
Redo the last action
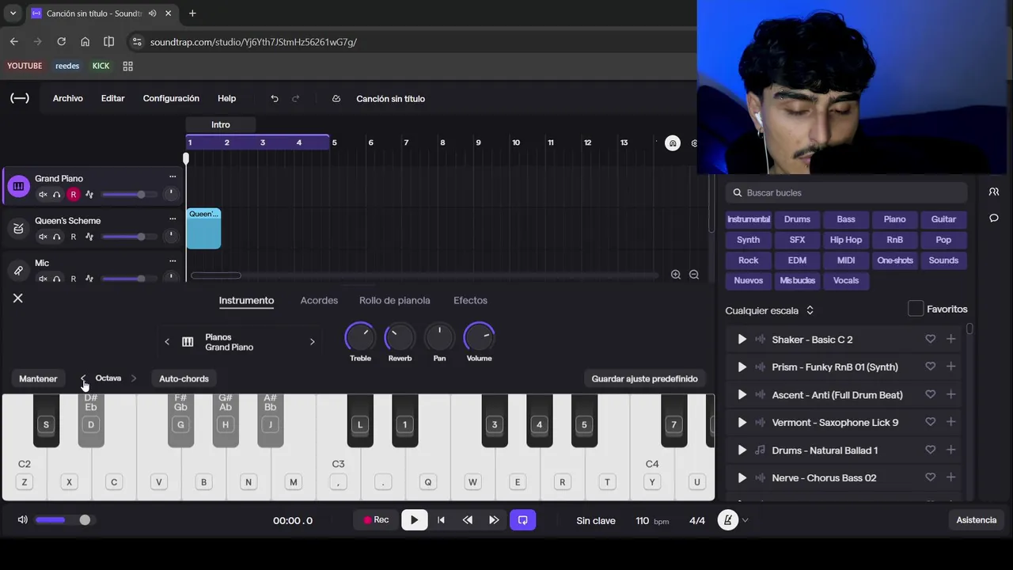[x=296, y=99]
